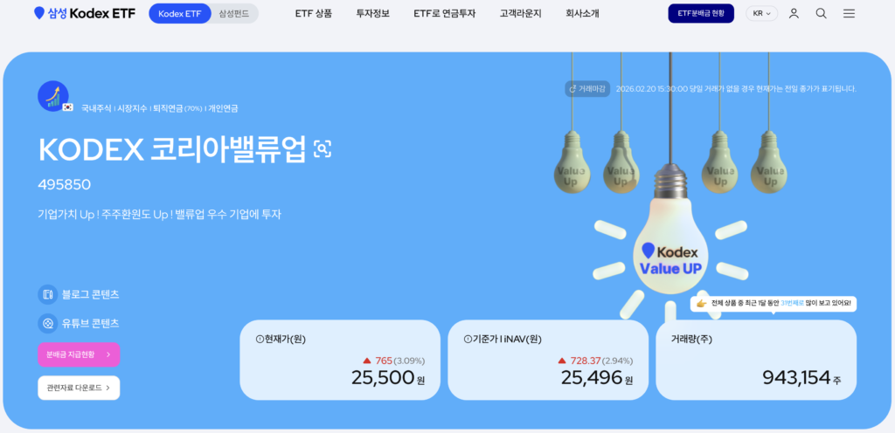Open the ETF로 연금투자 menu
The width and height of the screenshot is (895, 433).
(445, 14)
